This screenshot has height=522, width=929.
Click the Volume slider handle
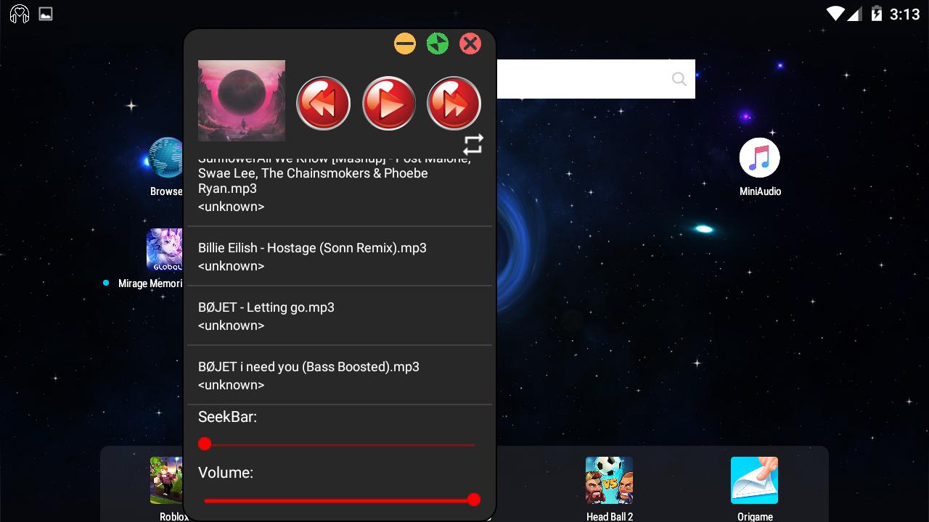pos(474,500)
